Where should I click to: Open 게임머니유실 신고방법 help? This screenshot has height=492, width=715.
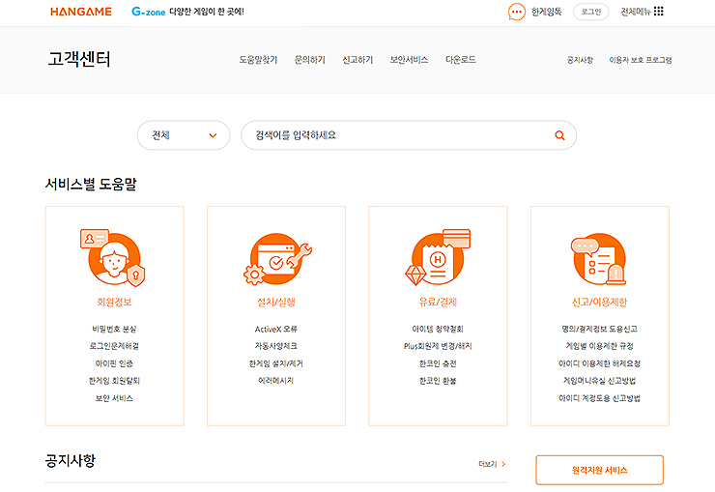pos(600,381)
